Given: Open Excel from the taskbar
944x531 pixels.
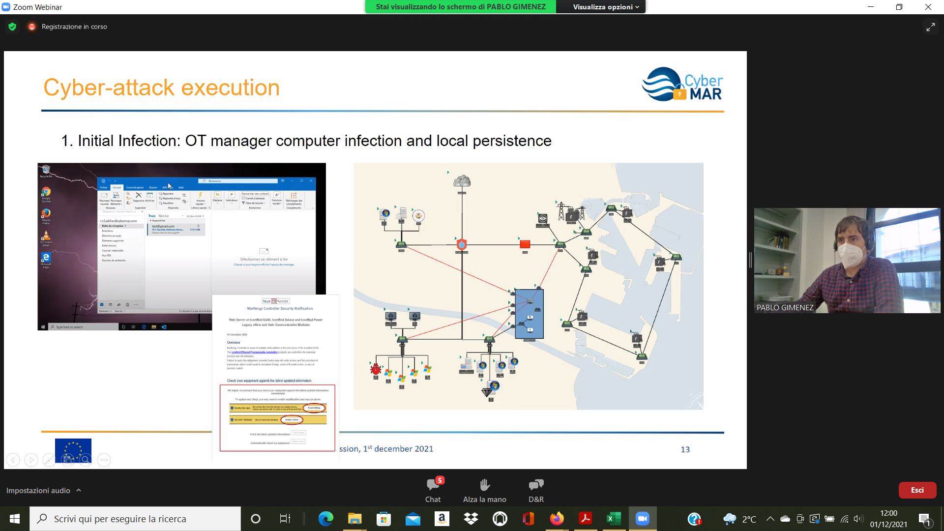Looking at the screenshot, I should pos(614,519).
